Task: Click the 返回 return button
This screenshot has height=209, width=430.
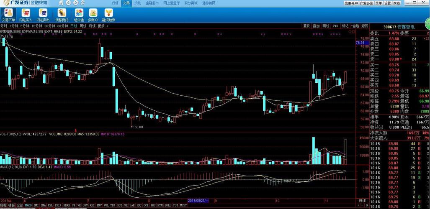Action: click(364, 26)
